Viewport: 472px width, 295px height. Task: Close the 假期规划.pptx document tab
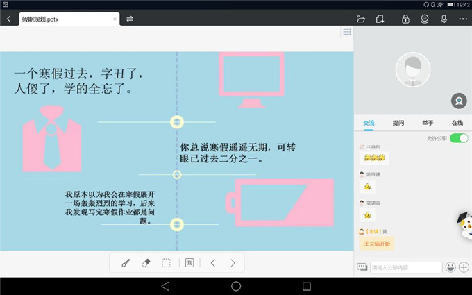point(115,19)
